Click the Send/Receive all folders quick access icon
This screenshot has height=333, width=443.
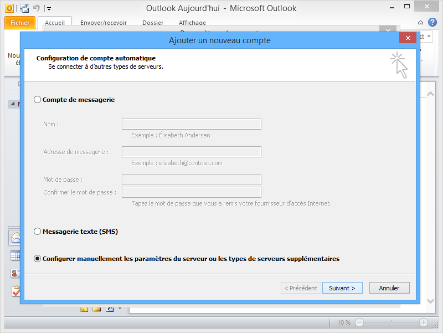(x=24, y=8)
